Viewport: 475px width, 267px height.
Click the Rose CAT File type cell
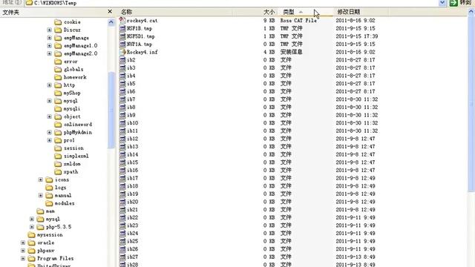coord(298,20)
